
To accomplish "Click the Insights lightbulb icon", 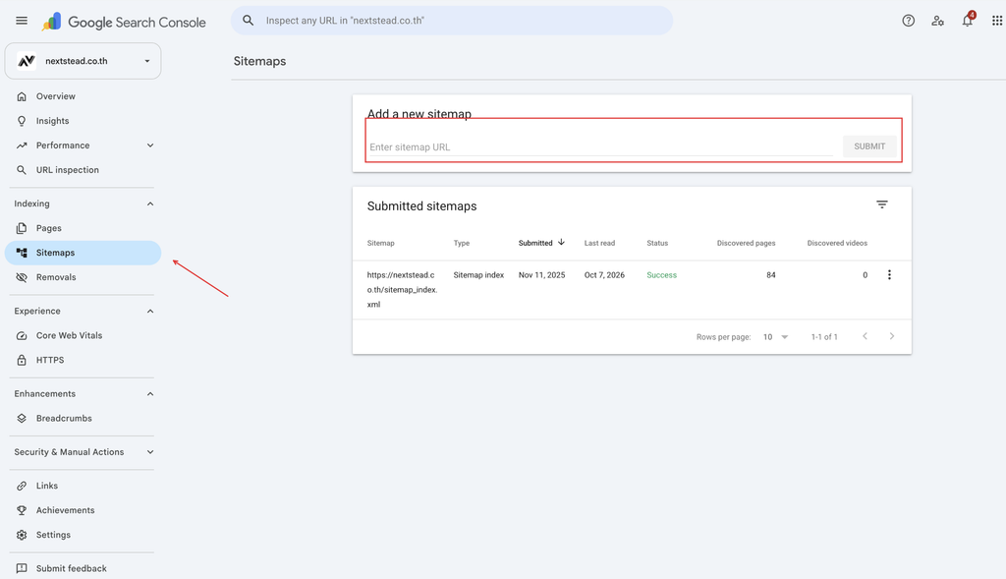I will (x=22, y=121).
